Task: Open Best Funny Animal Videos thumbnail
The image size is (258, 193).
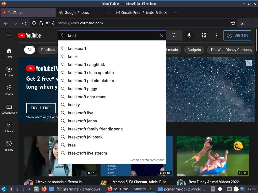Action: pyautogui.click(x=213, y=156)
